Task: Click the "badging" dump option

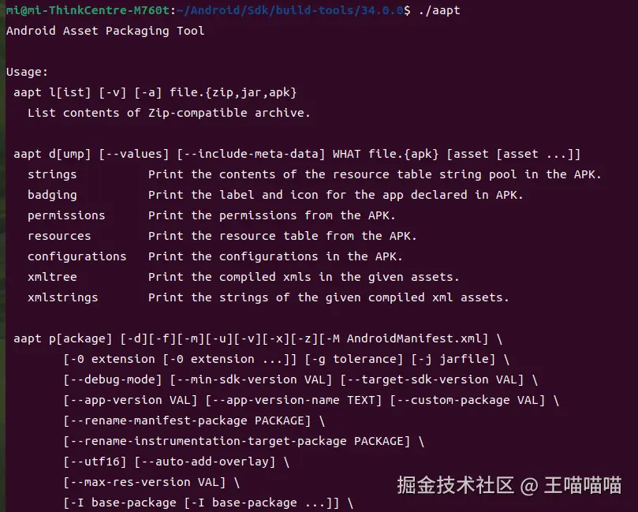Action: (52, 195)
